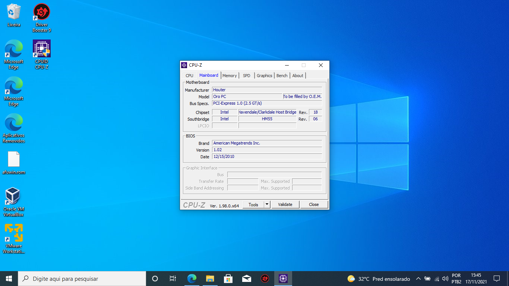Viewport: 509px width, 286px height.
Task: Click the Model field Oro PC
Action: (x=247, y=96)
